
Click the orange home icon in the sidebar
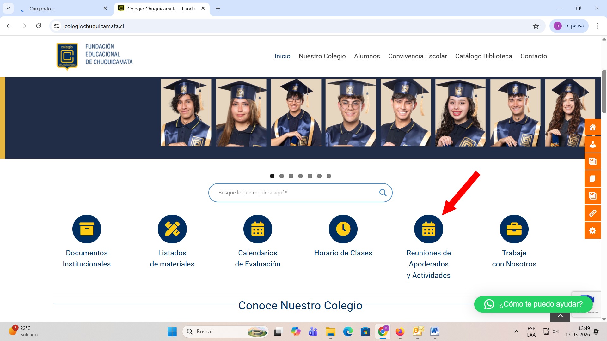pyautogui.click(x=592, y=127)
